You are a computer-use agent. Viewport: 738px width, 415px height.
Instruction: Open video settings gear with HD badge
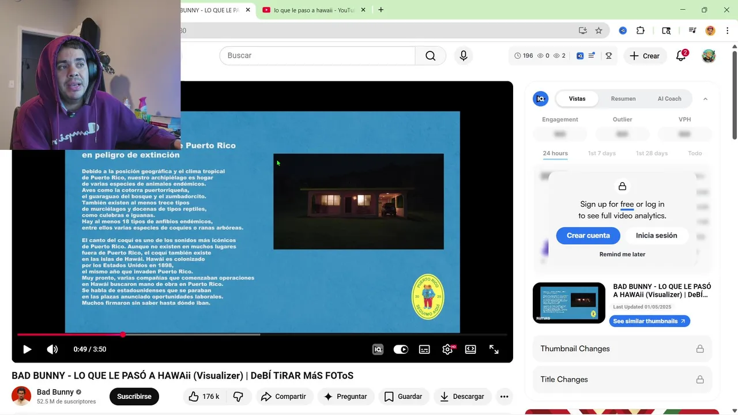447,349
